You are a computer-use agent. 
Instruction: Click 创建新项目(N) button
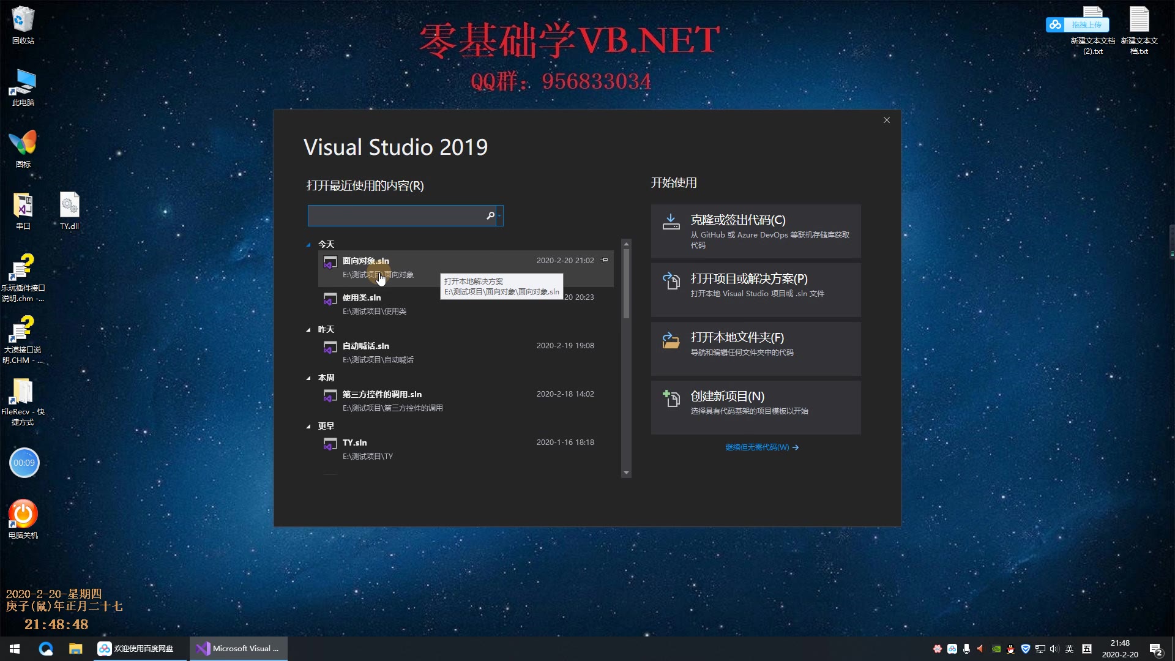click(756, 408)
